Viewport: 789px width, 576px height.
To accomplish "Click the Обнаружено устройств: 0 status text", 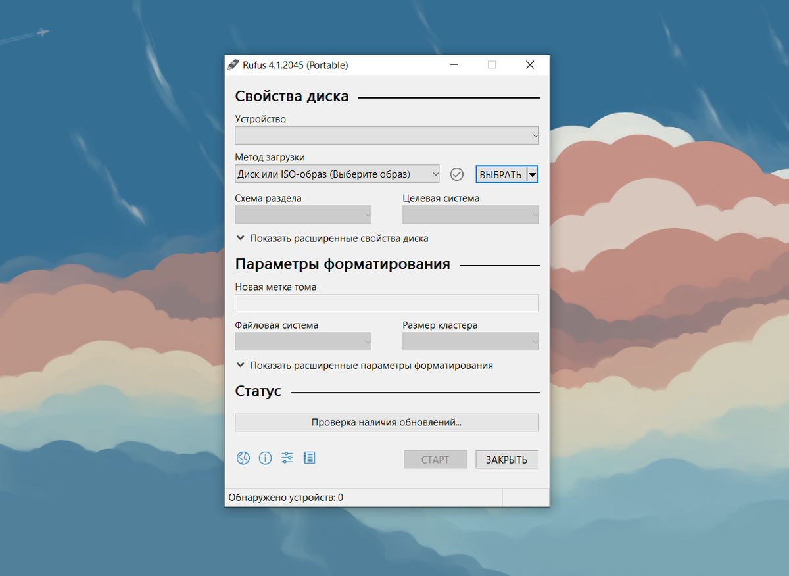I will (286, 498).
